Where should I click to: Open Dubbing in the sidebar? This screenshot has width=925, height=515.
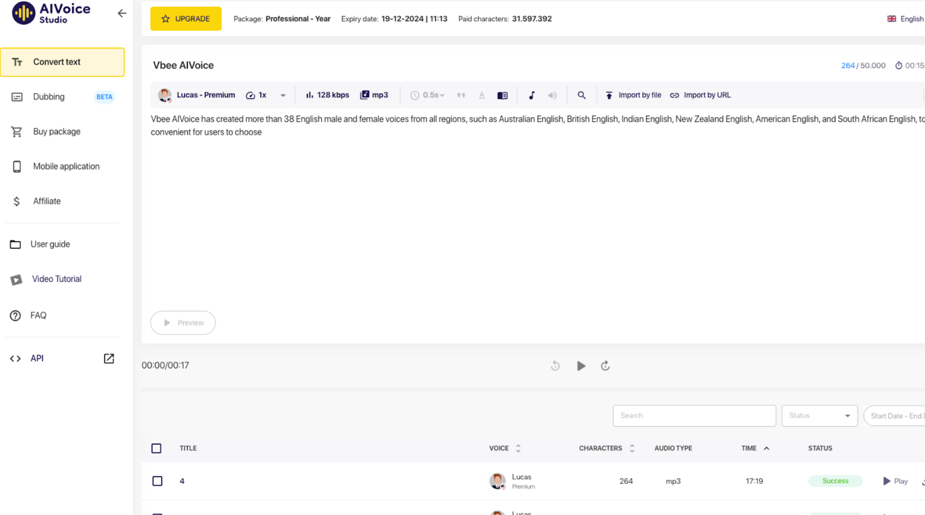point(49,97)
